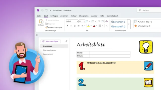Select the red number 1 graphic
161x90 pixels.
(82, 66)
